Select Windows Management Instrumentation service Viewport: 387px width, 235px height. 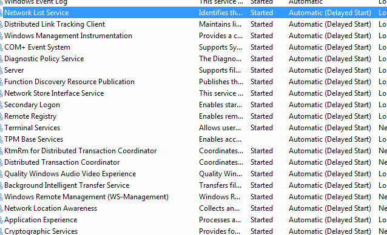click(68, 36)
